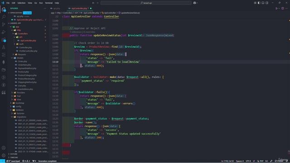Open Order.php in Models folder
290x163 pixels.
pos(22,62)
